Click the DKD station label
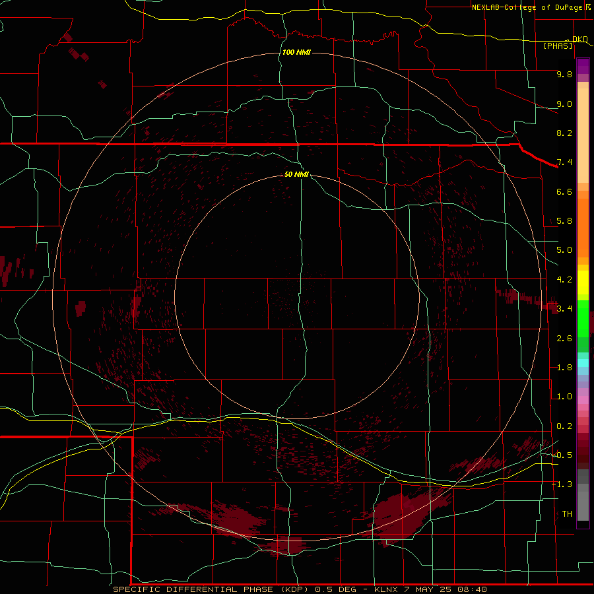Screen dimensions: 594x594 pos(580,39)
